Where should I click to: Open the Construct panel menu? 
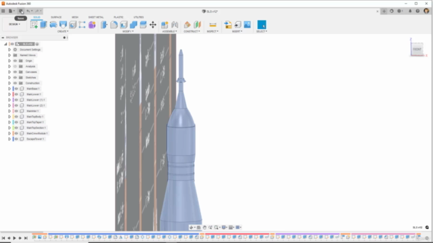pos(192,32)
